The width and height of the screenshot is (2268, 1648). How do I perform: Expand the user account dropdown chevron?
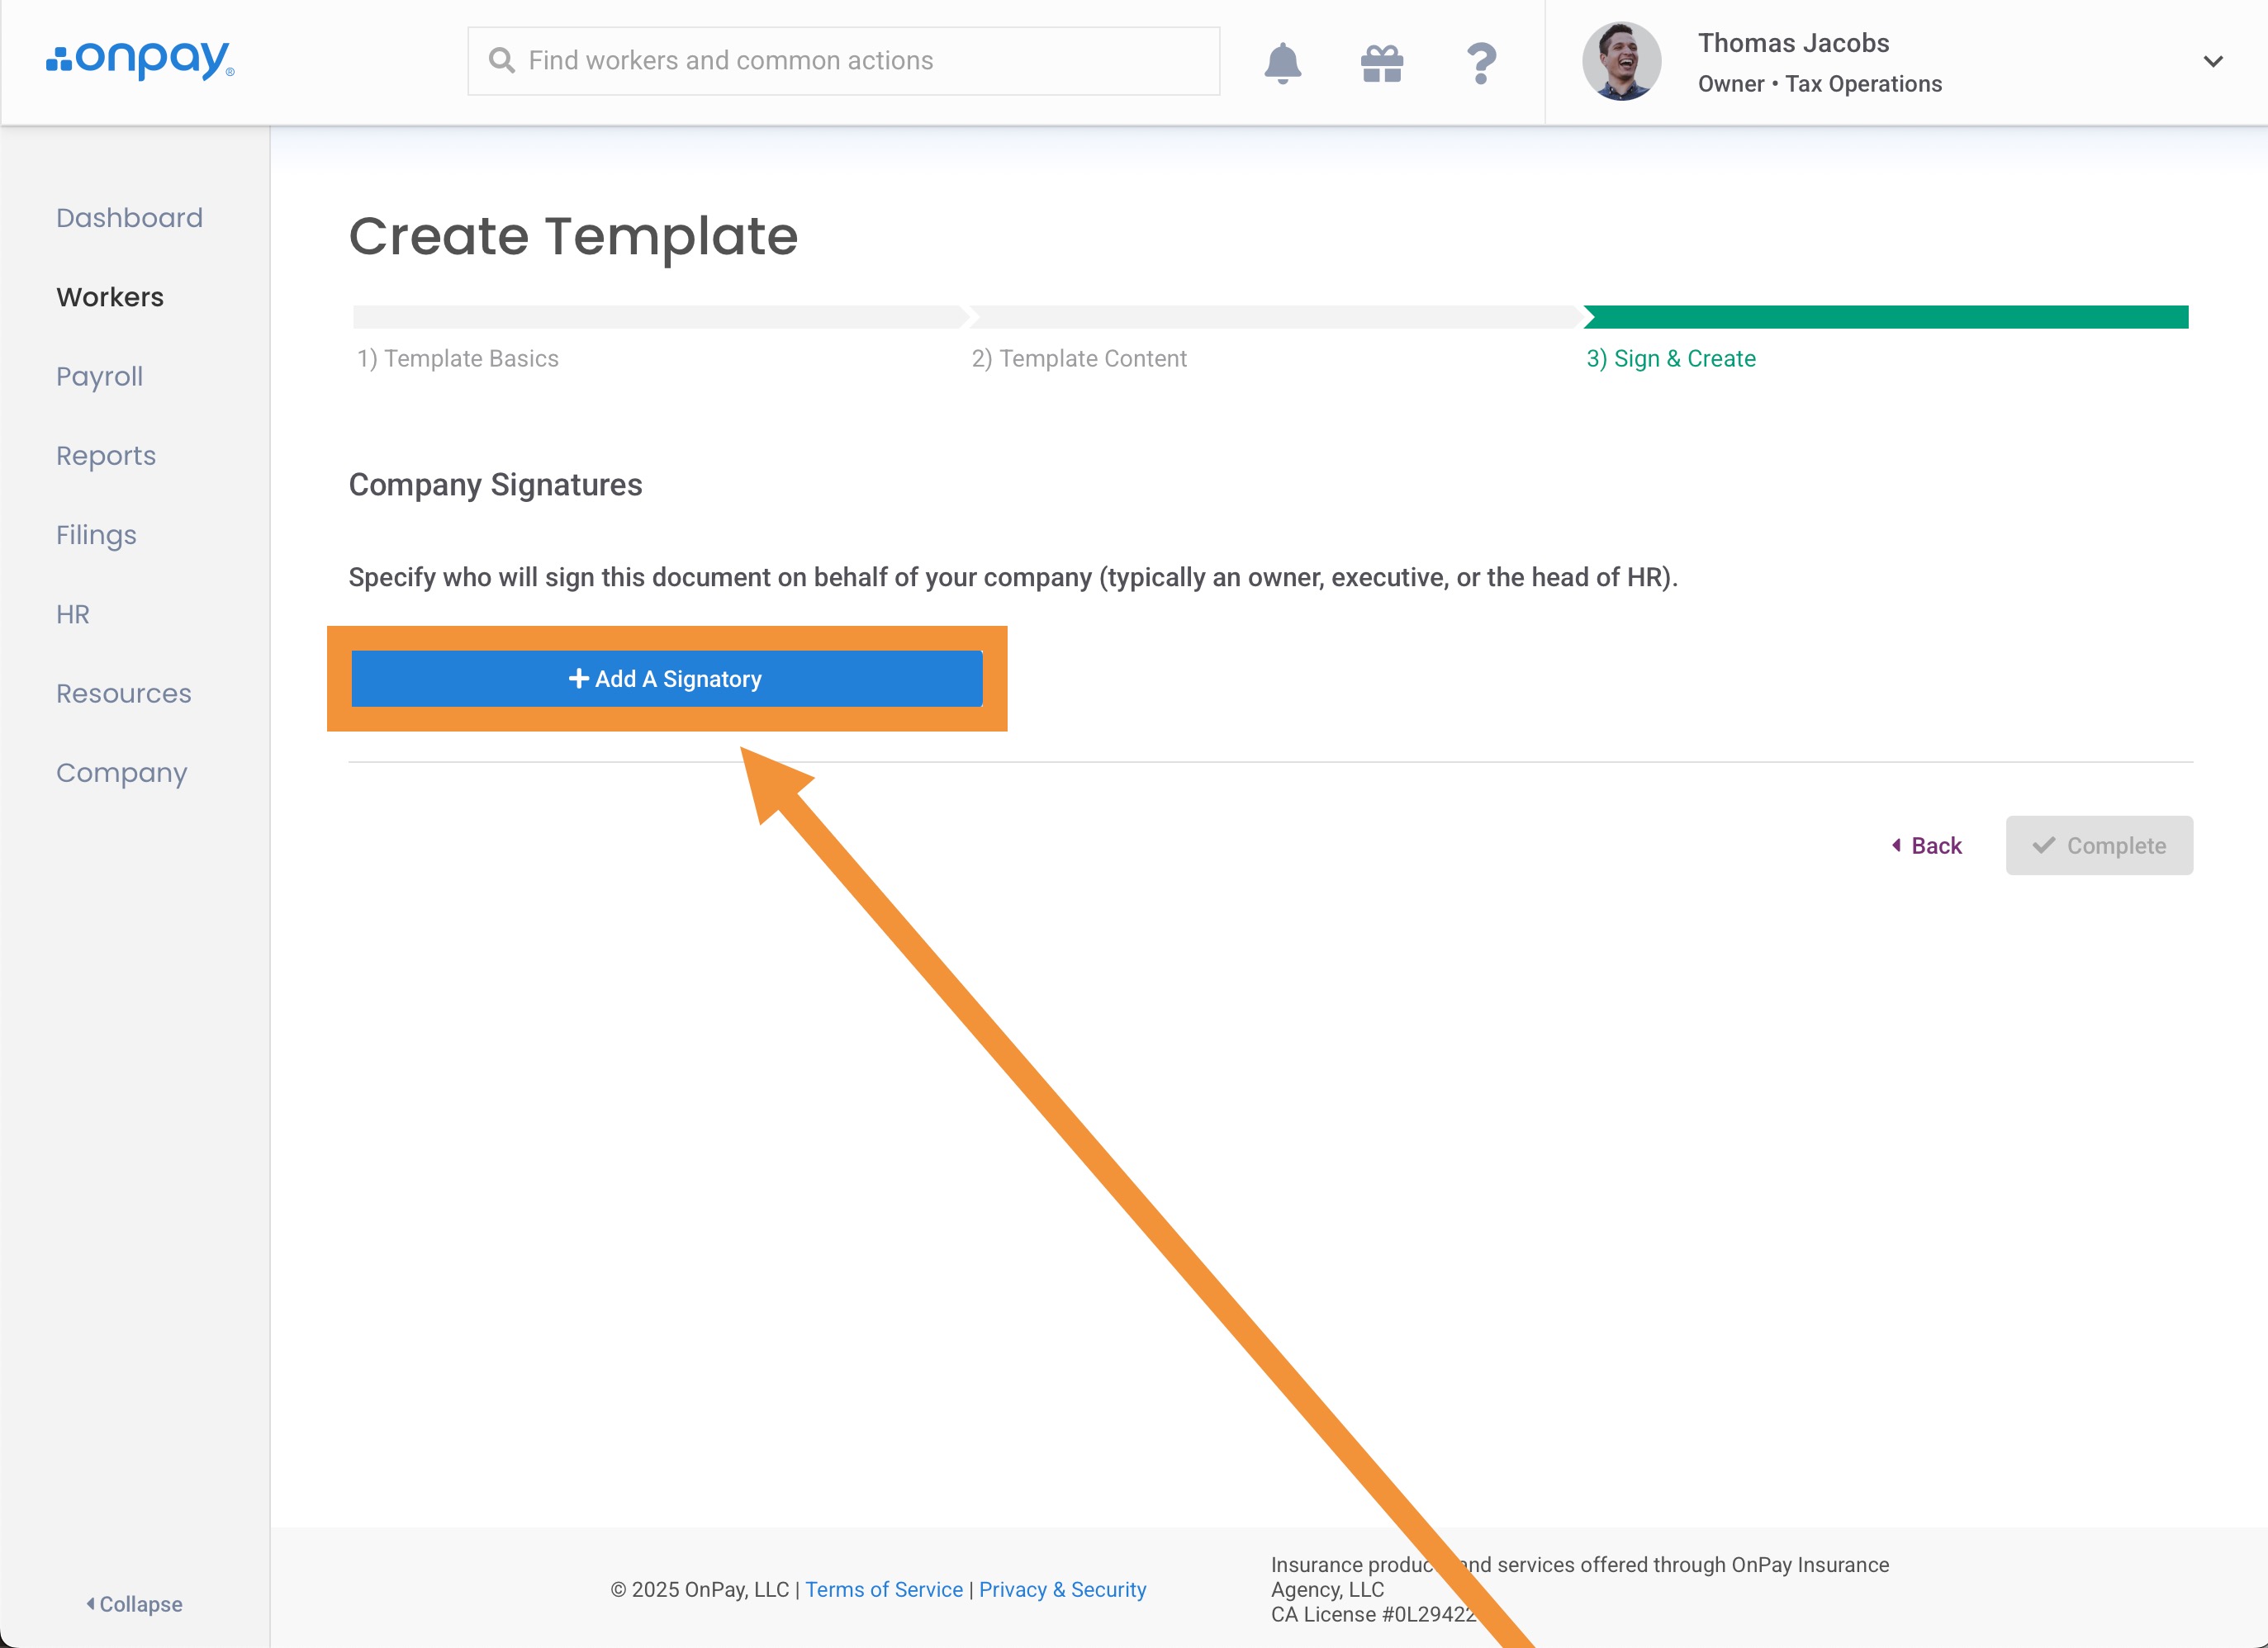(2212, 62)
